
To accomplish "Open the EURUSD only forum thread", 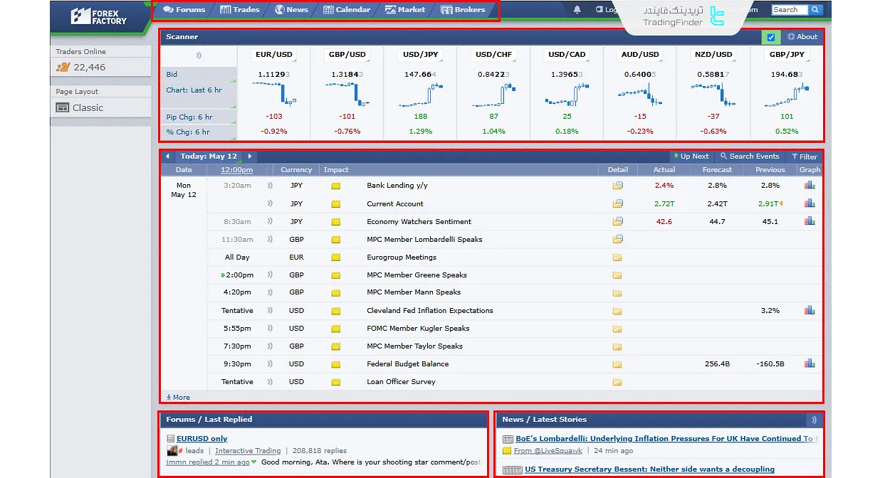I will (x=202, y=439).
